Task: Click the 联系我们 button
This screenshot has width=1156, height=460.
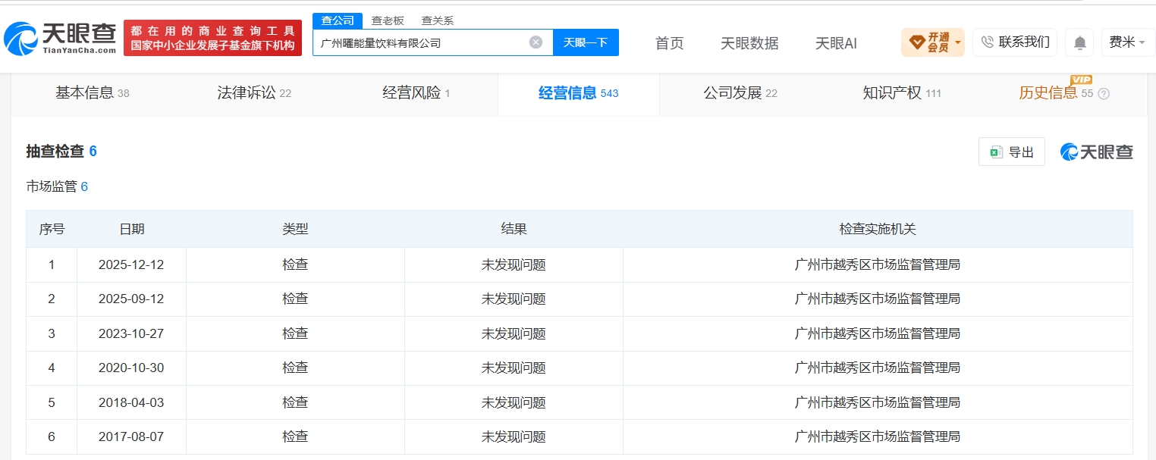Action: 1015,42
